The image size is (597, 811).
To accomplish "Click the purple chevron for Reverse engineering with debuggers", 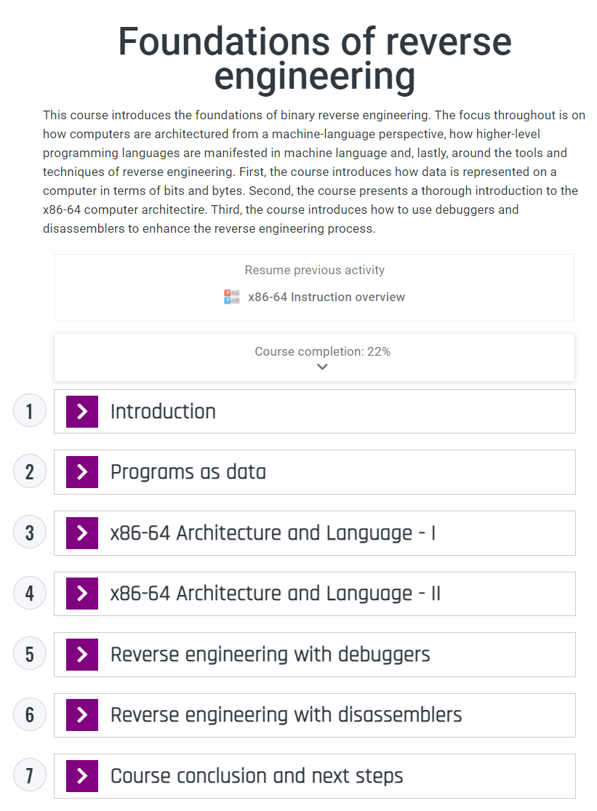I will [x=82, y=655].
